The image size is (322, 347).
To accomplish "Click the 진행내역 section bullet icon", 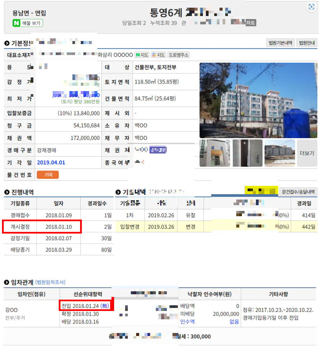I will tap(7, 192).
